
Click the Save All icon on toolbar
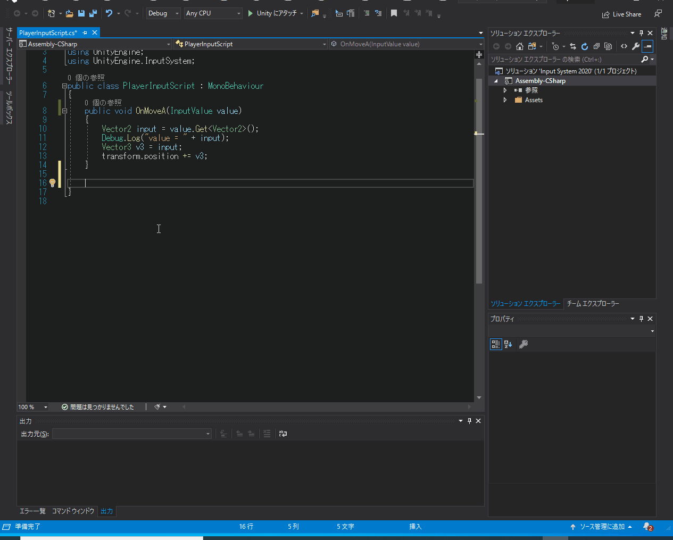pyautogui.click(x=93, y=13)
